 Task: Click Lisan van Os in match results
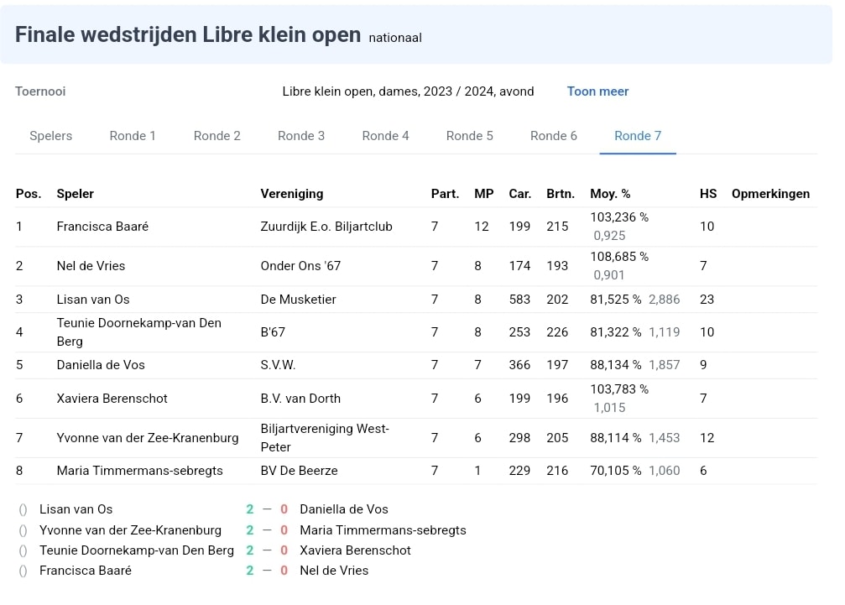(76, 509)
